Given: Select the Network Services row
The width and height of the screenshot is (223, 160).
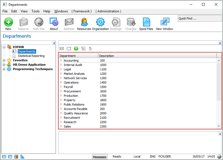Looking at the screenshot, I should [x=138, y=78].
